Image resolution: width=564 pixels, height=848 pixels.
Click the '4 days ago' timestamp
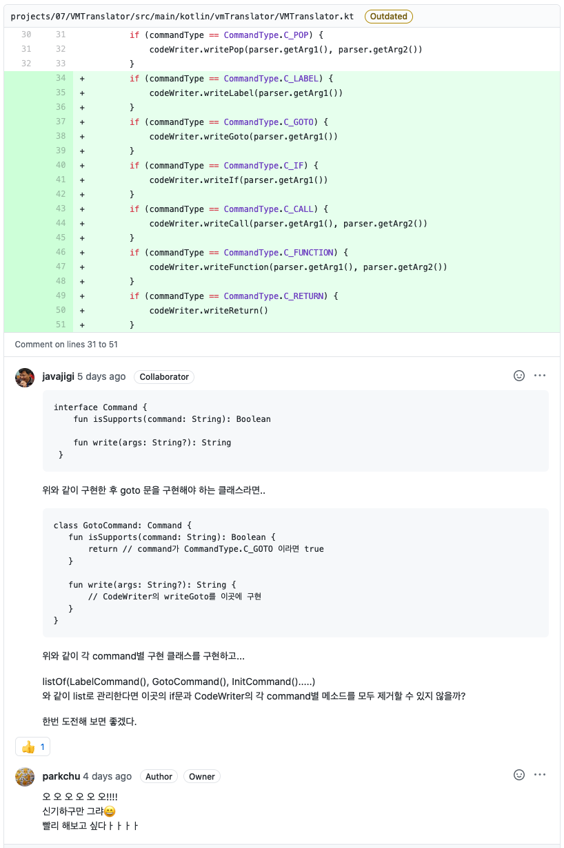107,776
